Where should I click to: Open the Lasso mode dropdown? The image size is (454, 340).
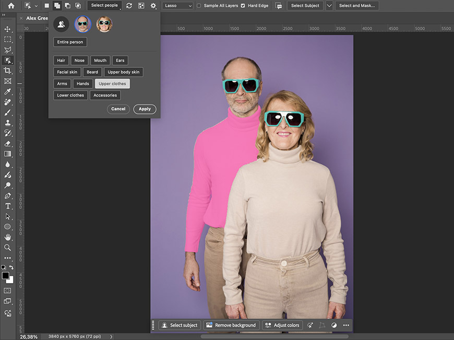click(x=178, y=6)
